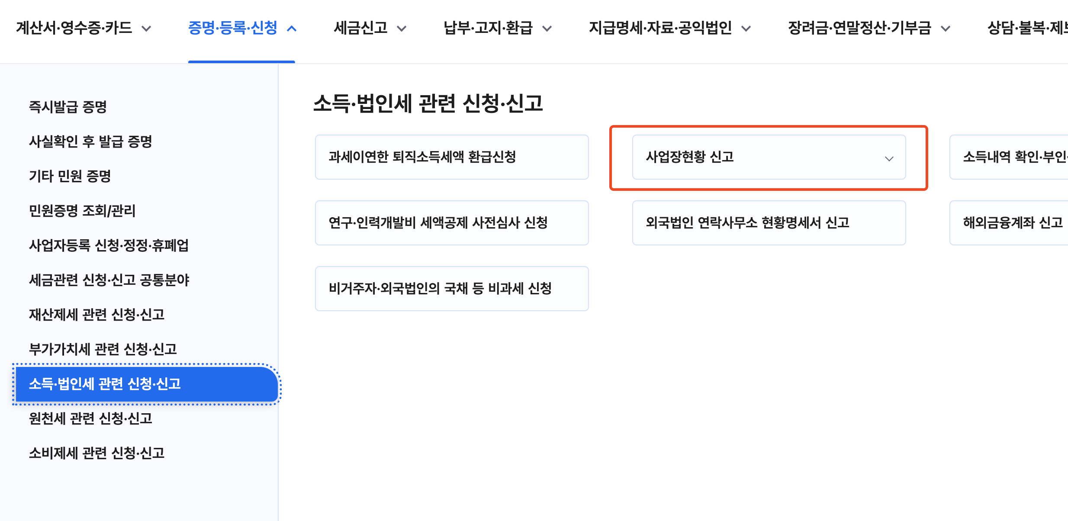Select 소비제세 관련 신청·신고
Screen dimensions: 1068x521
[97, 453]
